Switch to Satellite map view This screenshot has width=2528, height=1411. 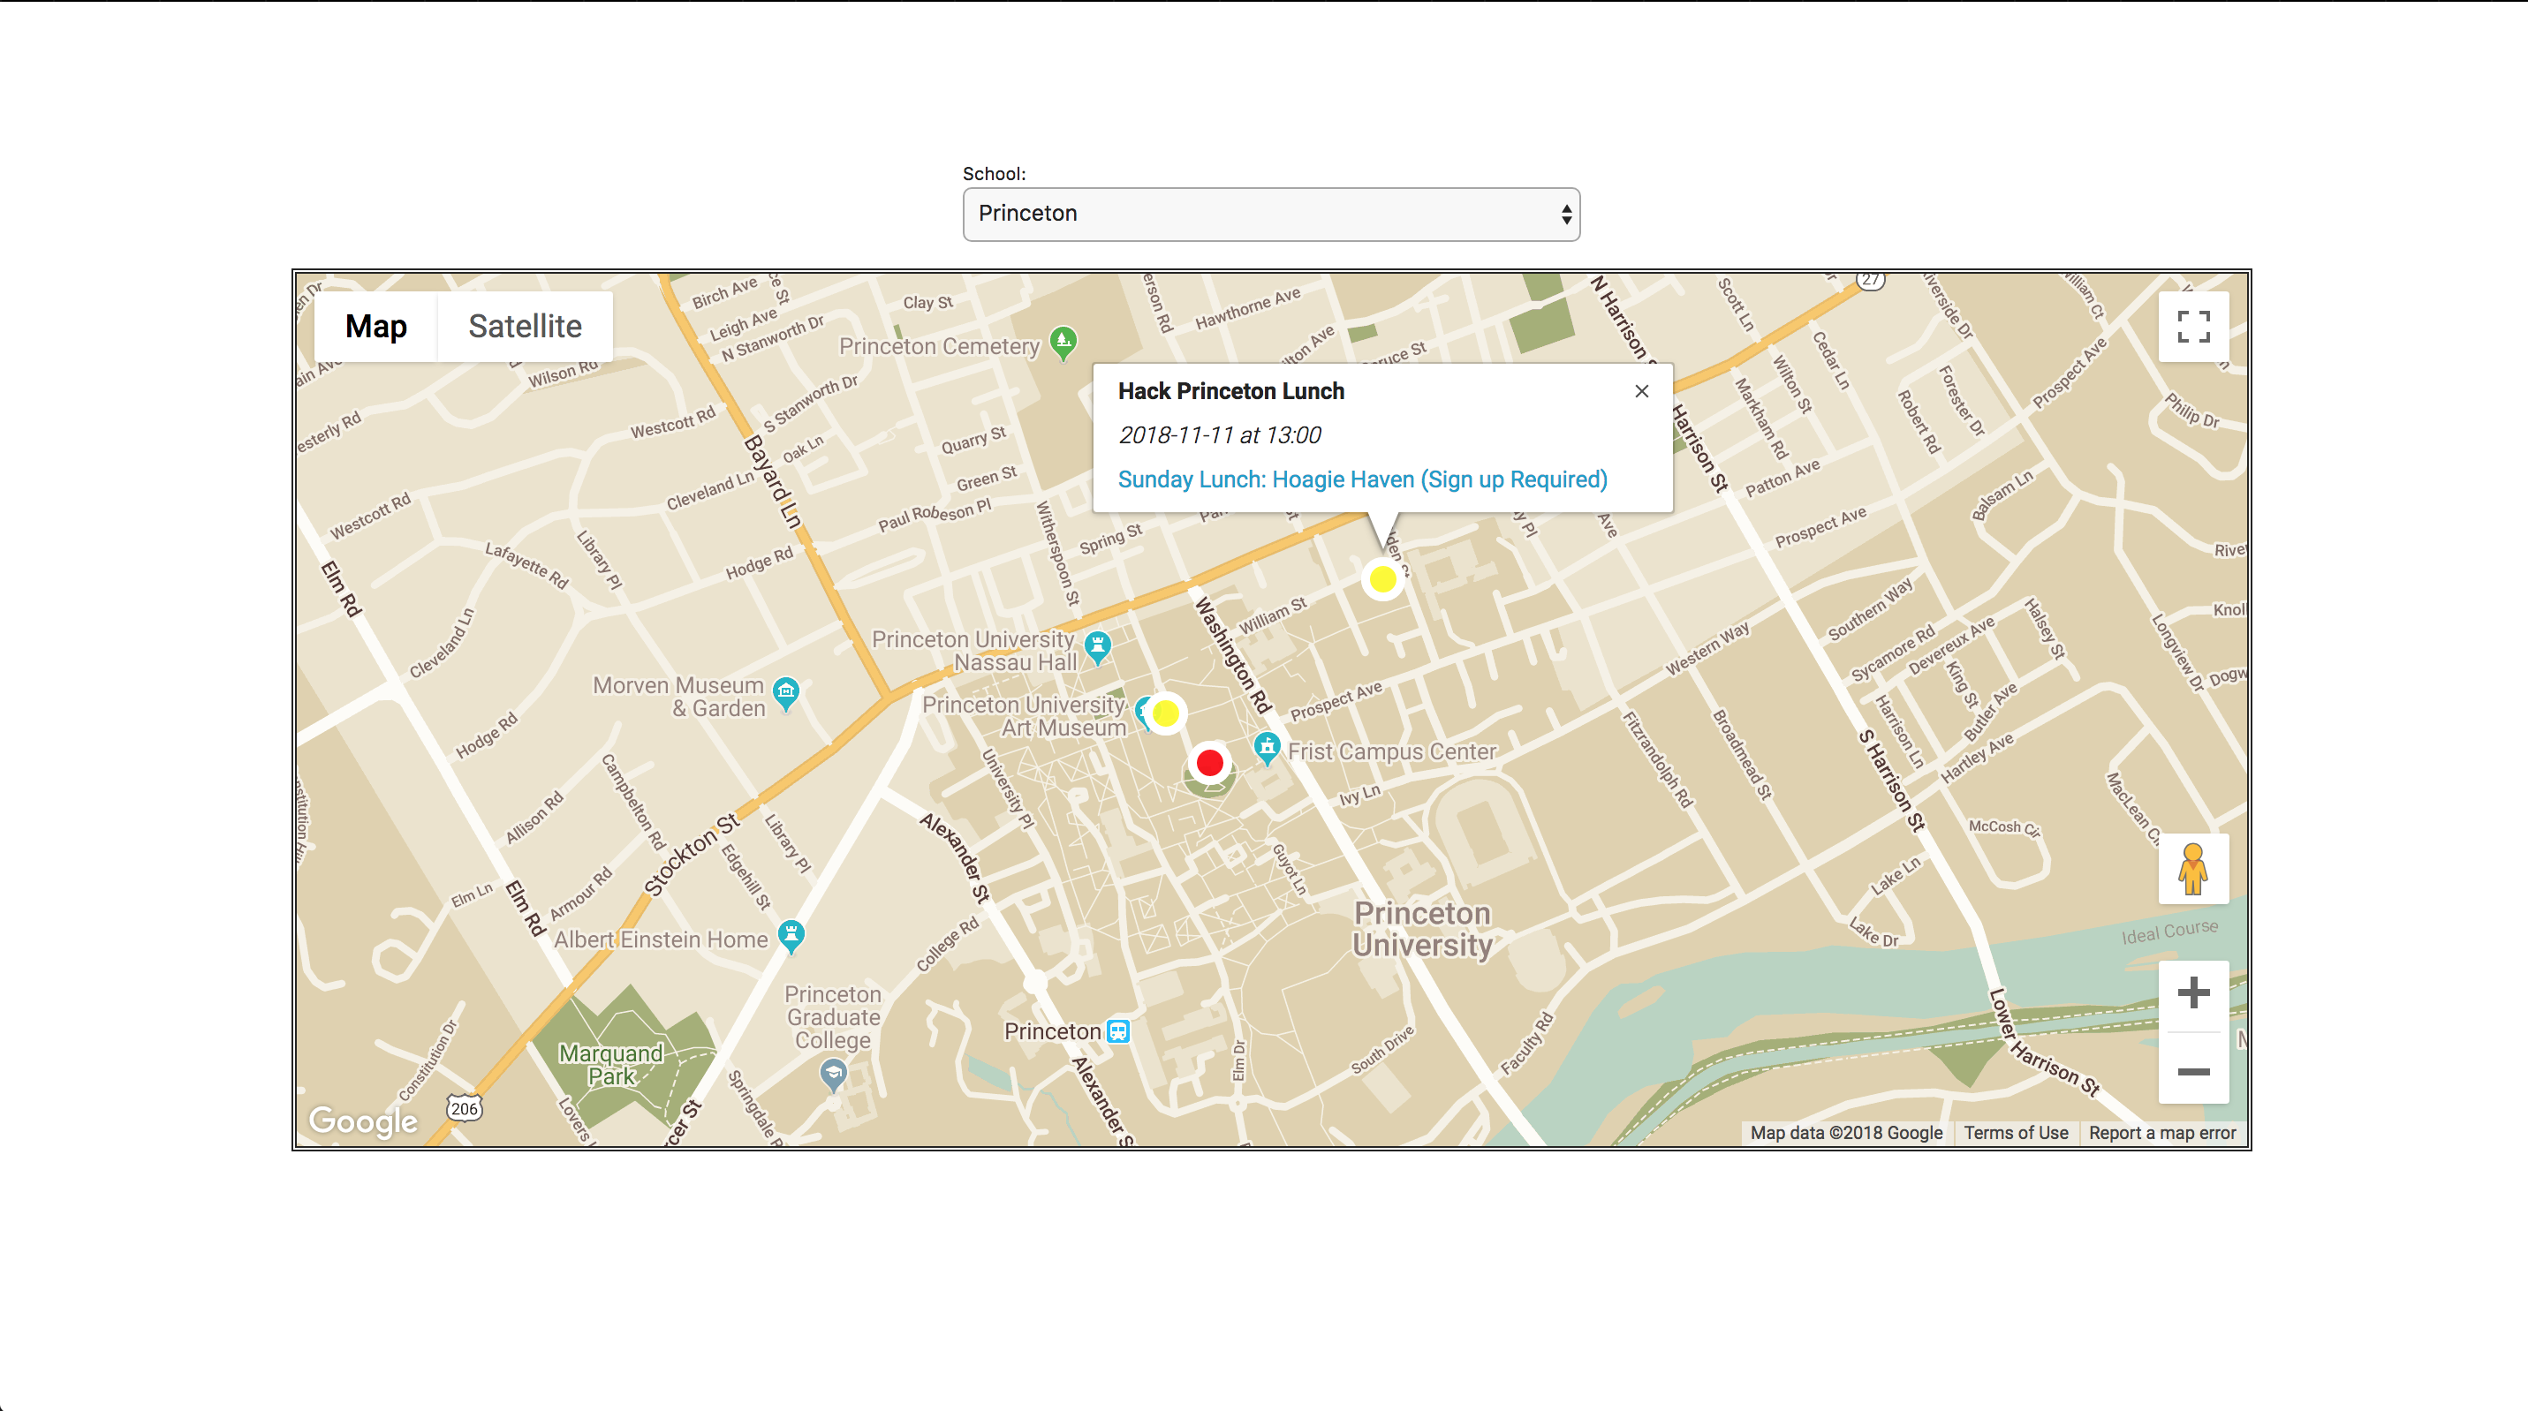click(x=524, y=327)
